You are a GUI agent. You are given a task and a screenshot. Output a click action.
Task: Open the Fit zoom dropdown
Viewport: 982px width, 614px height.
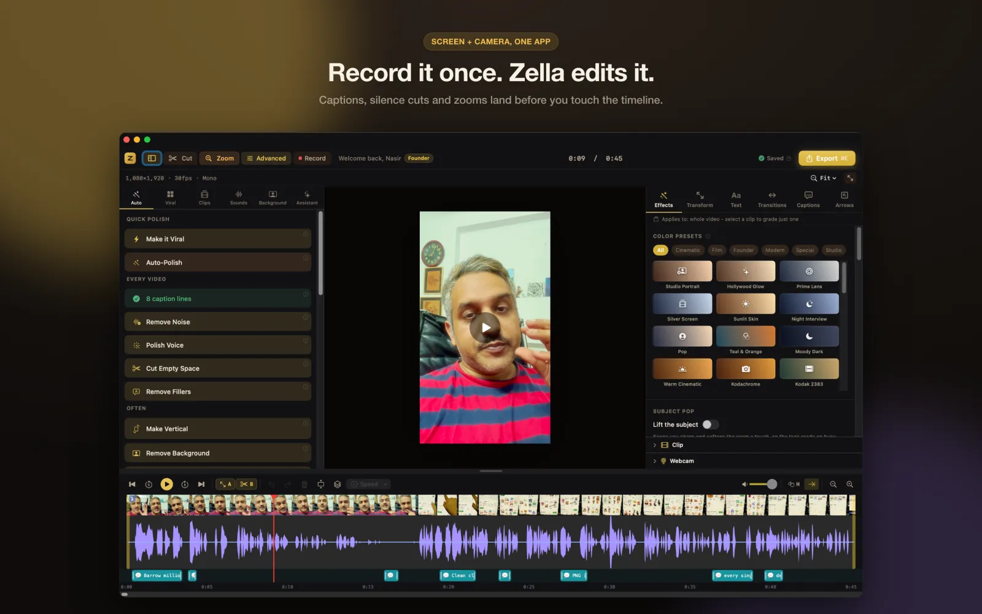coord(823,178)
